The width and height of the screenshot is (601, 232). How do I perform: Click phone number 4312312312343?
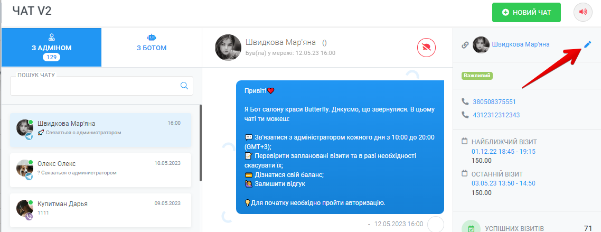[x=496, y=115]
